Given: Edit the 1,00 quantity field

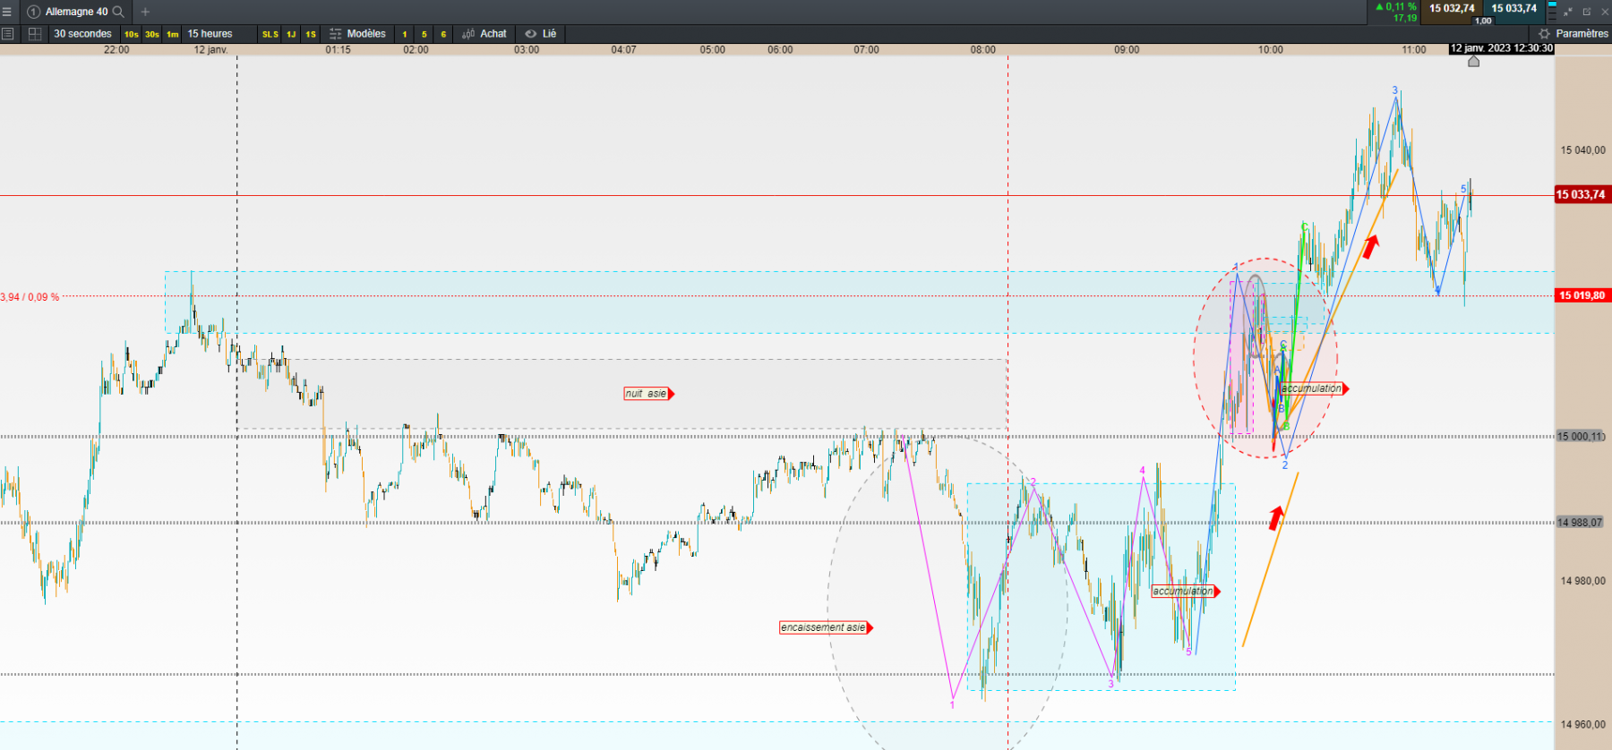Looking at the screenshot, I should [1483, 20].
